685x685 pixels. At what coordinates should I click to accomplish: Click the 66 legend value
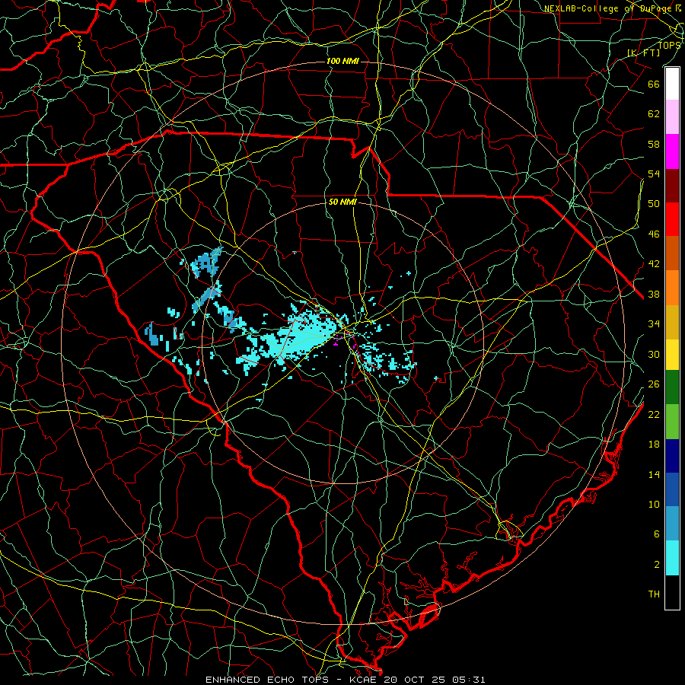point(654,84)
